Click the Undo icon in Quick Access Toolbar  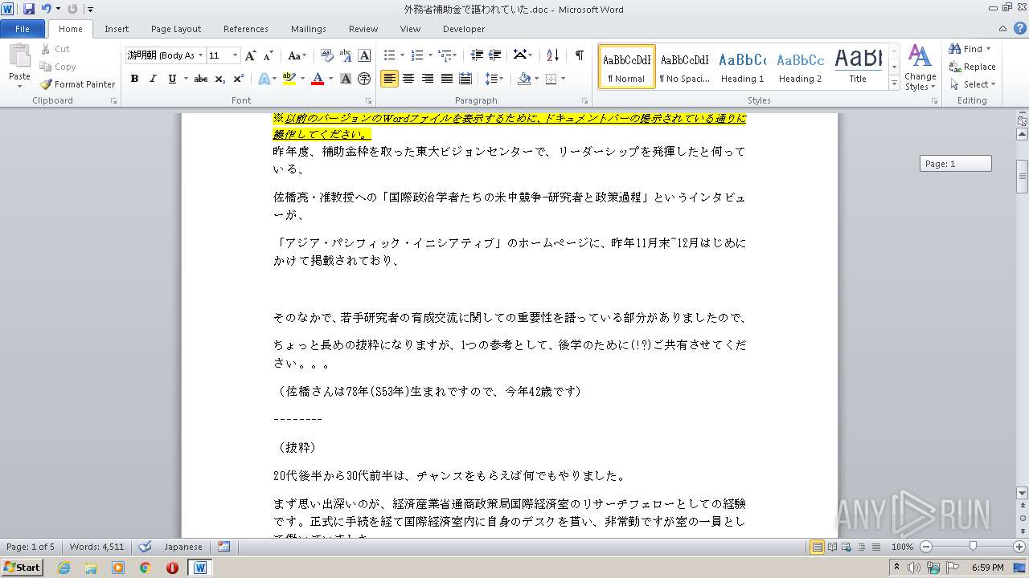pyautogui.click(x=47, y=9)
